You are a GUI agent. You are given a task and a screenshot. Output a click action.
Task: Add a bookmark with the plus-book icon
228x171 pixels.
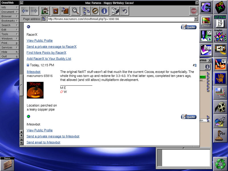point(65,11)
